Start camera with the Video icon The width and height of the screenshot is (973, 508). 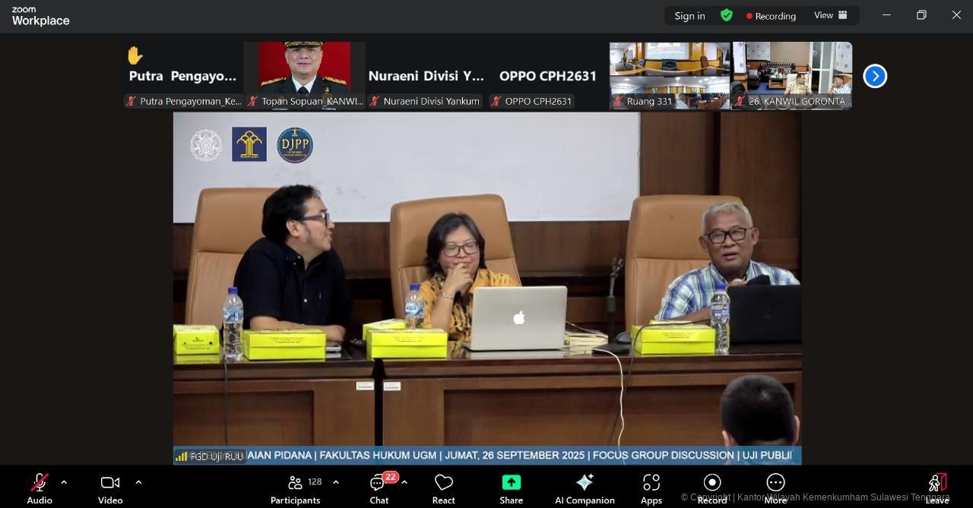[x=110, y=483]
